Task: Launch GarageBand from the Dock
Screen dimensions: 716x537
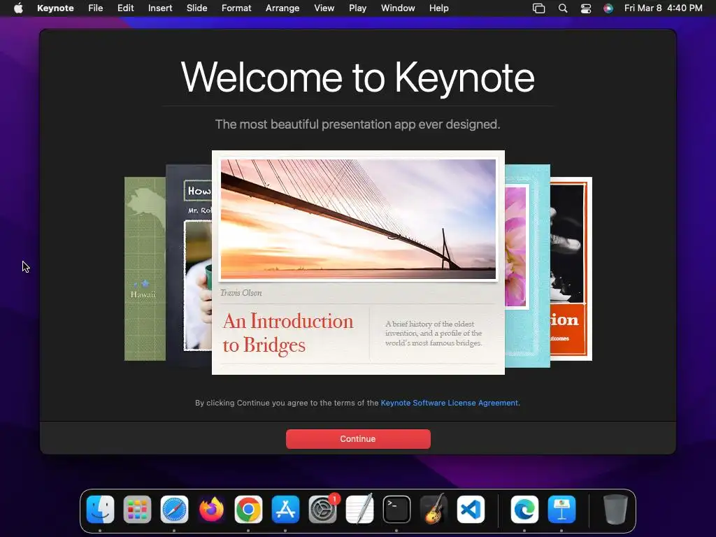Action: pos(434,509)
